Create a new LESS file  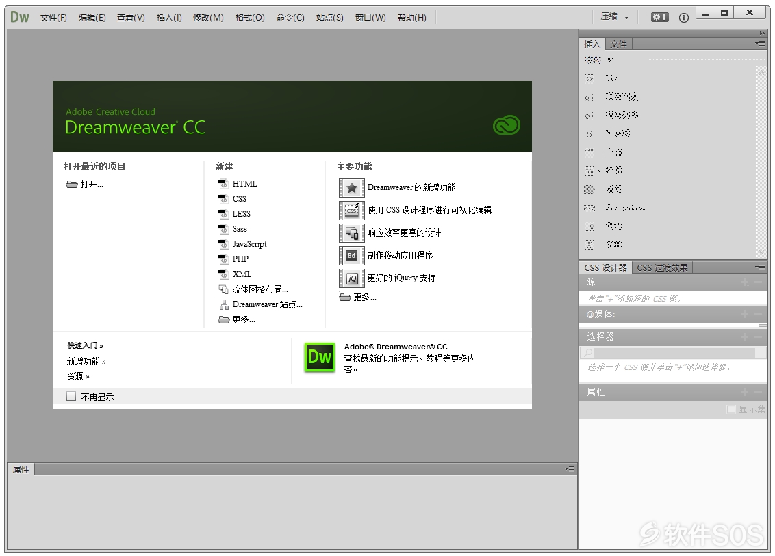click(233, 214)
